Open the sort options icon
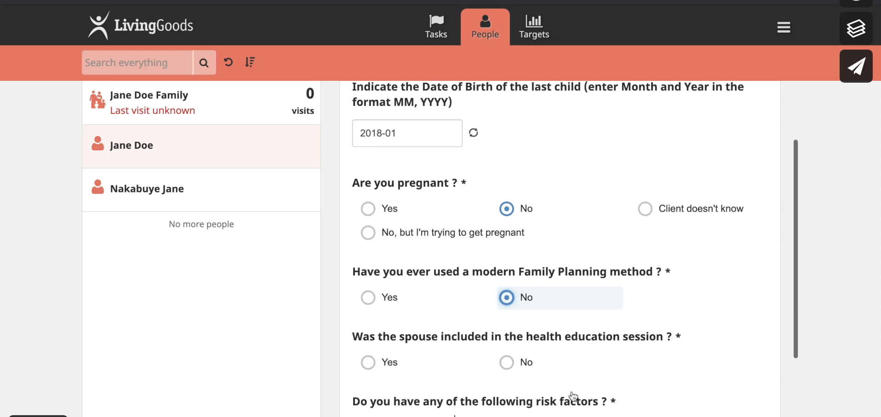The image size is (881, 417). [250, 62]
